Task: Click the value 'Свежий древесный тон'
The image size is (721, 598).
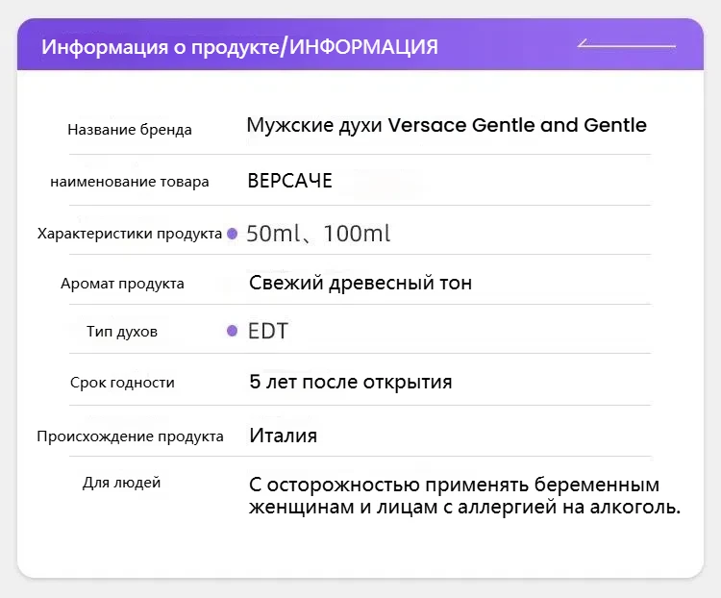Action: click(360, 283)
